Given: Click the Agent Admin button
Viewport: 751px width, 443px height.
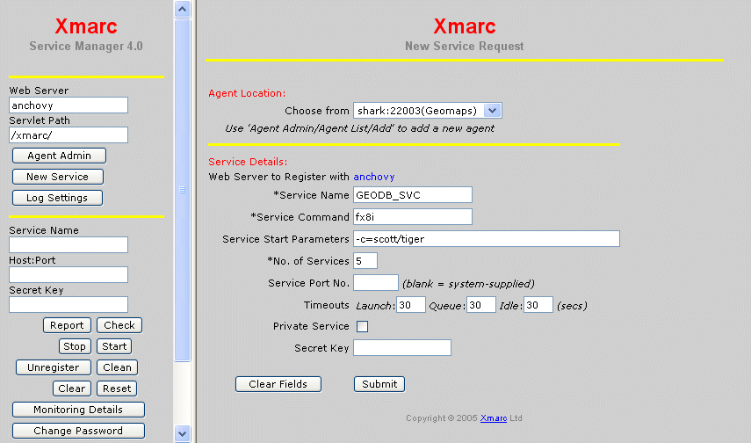Looking at the screenshot, I should [59, 156].
